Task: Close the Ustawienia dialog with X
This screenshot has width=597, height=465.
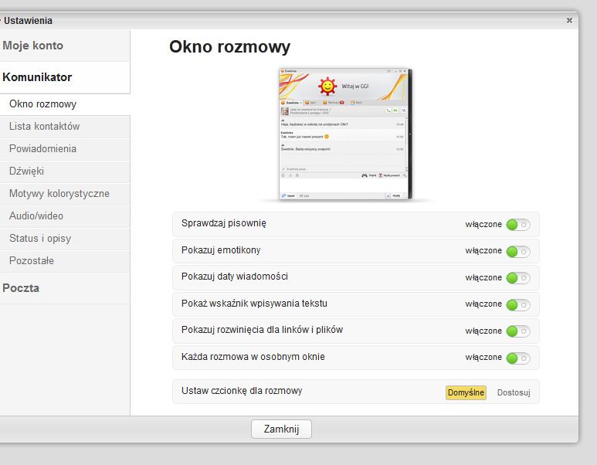Action: tap(569, 21)
